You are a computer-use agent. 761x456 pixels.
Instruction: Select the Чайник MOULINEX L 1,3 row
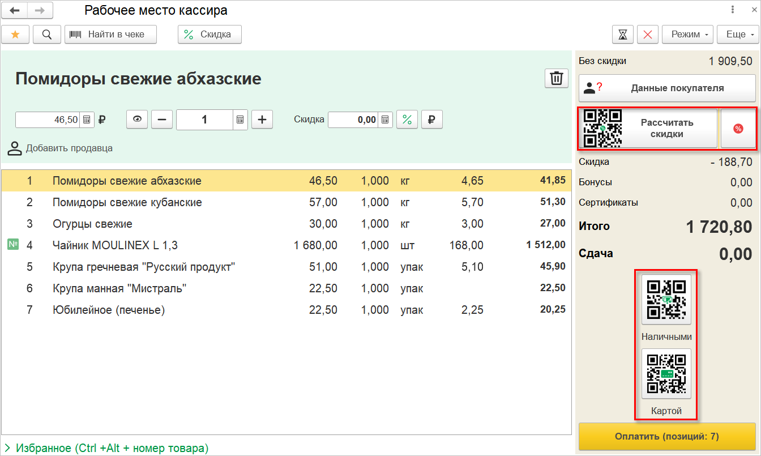point(287,245)
